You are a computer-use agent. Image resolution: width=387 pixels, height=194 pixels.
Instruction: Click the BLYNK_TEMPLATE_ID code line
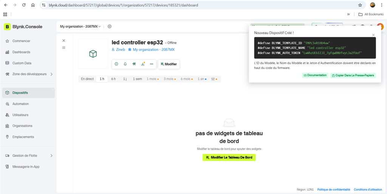pos(294,43)
